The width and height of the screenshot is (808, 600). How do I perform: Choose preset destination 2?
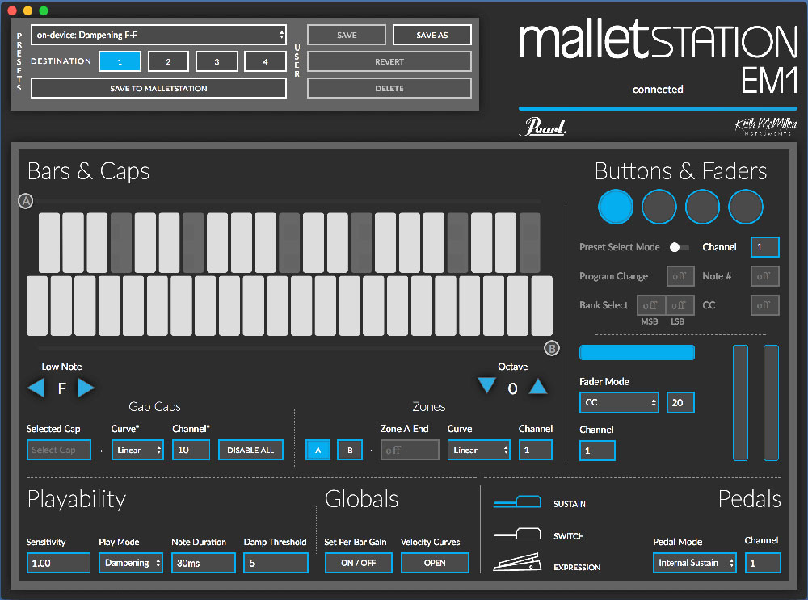[168, 61]
